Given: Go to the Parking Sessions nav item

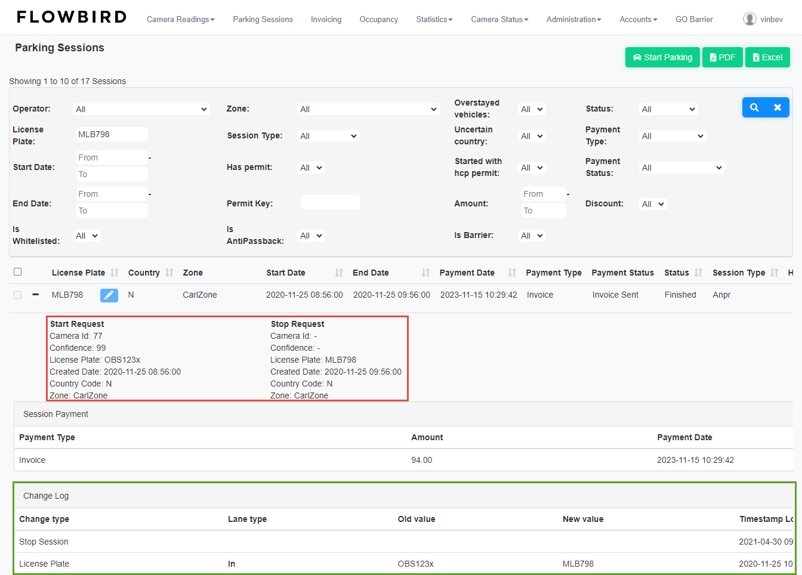Looking at the screenshot, I should [x=263, y=19].
